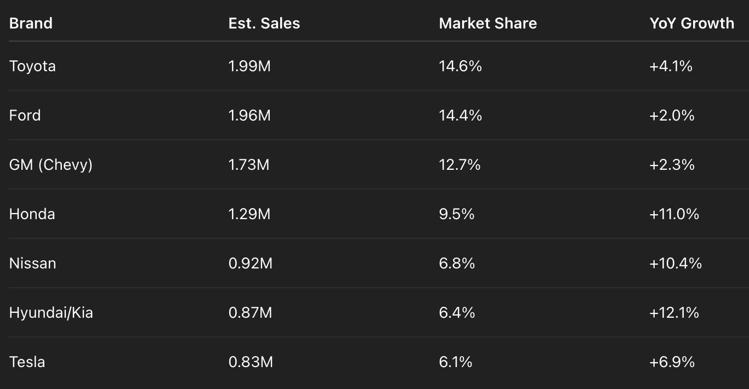Select the Ford brand cell
Viewport: 749px width, 389px height.
pos(25,116)
